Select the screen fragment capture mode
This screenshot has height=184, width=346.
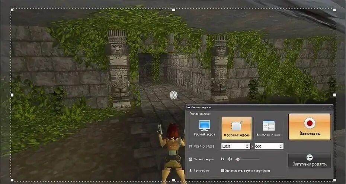tap(236, 128)
